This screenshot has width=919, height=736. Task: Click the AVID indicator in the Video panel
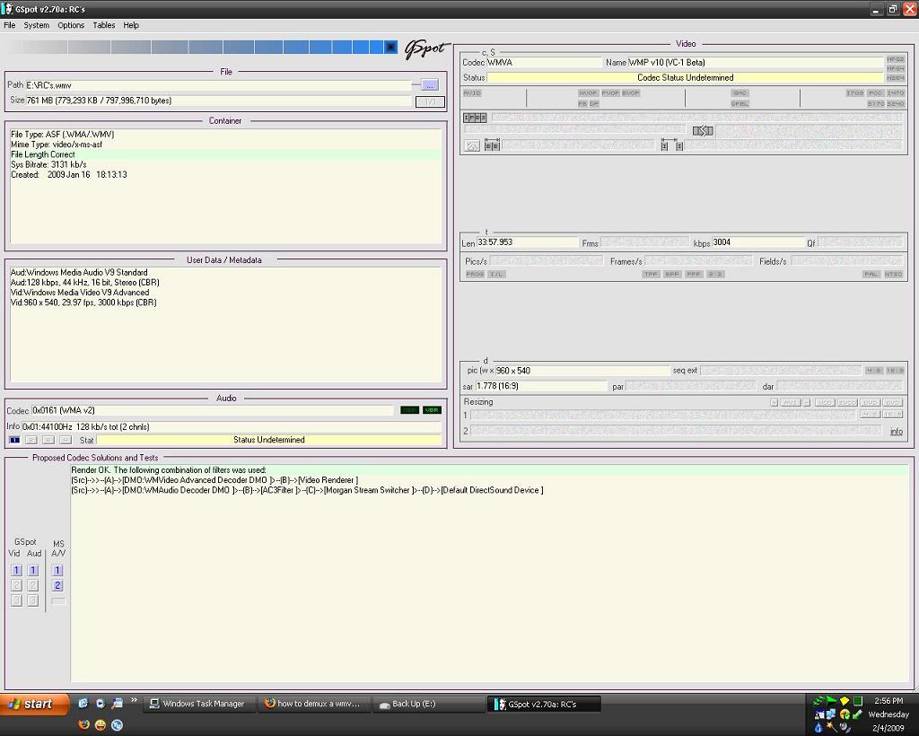tap(472, 93)
